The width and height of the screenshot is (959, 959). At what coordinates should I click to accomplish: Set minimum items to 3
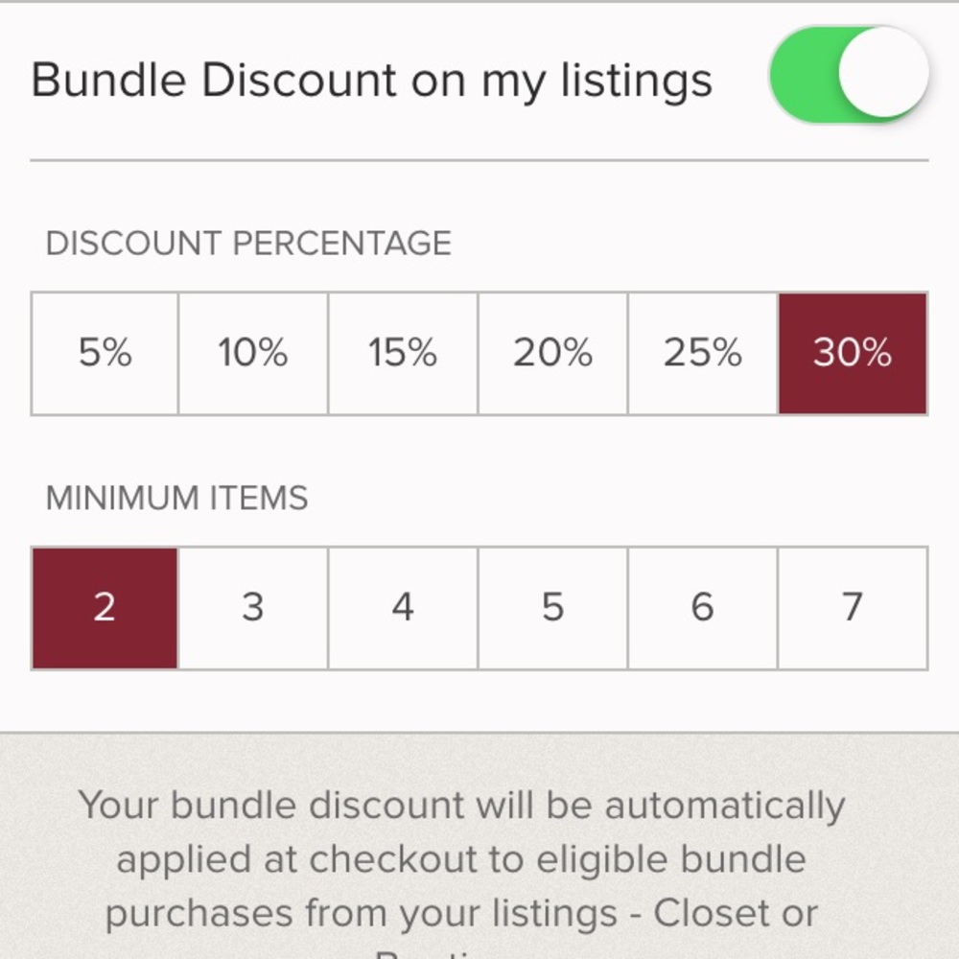coord(253,607)
